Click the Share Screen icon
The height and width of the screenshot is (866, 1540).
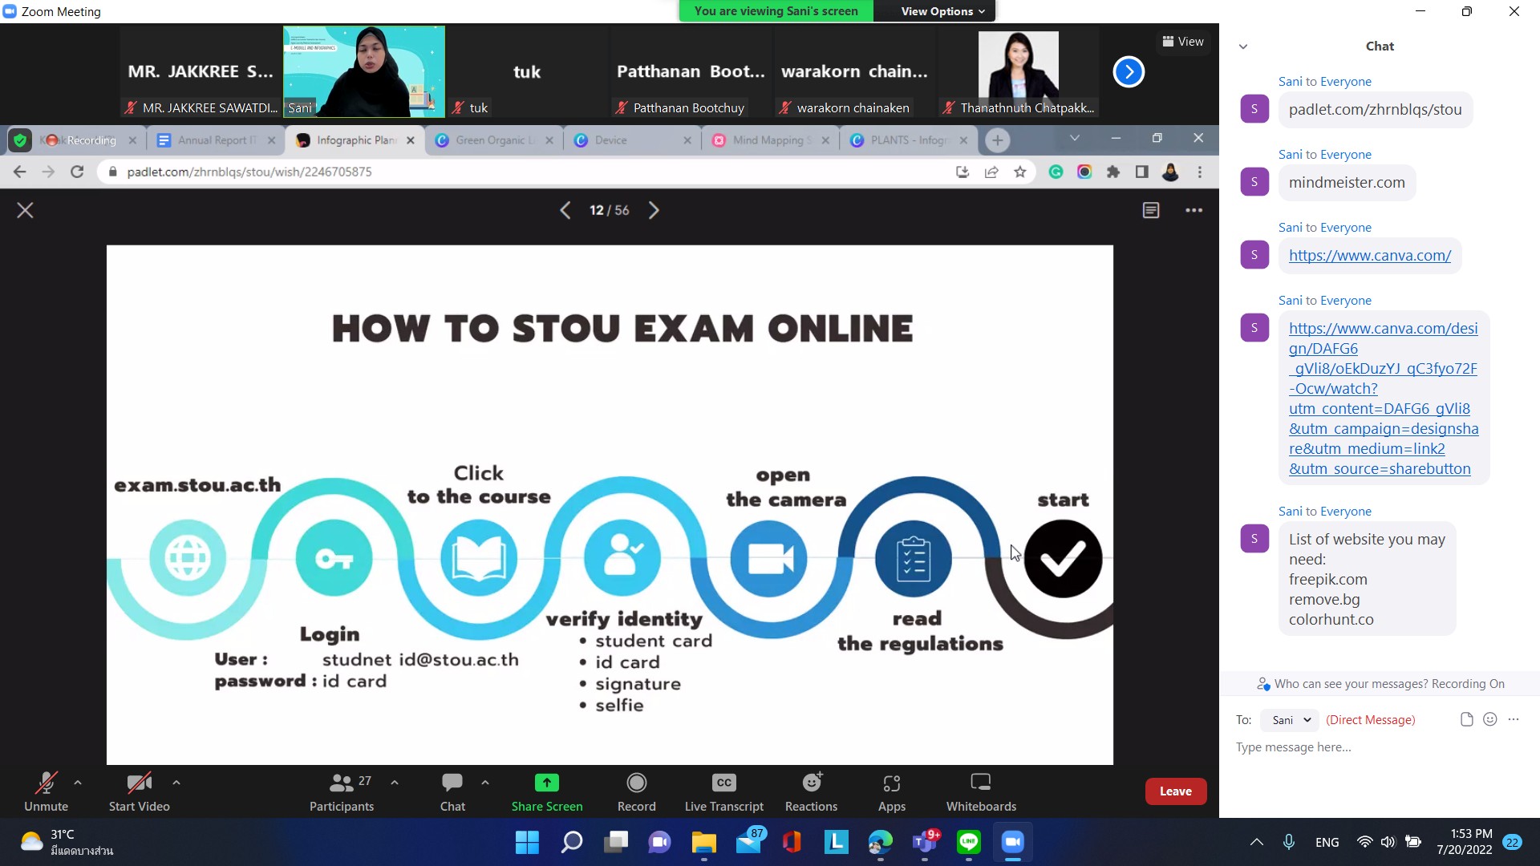pos(546,783)
